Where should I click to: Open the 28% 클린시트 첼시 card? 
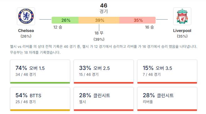click(104, 99)
